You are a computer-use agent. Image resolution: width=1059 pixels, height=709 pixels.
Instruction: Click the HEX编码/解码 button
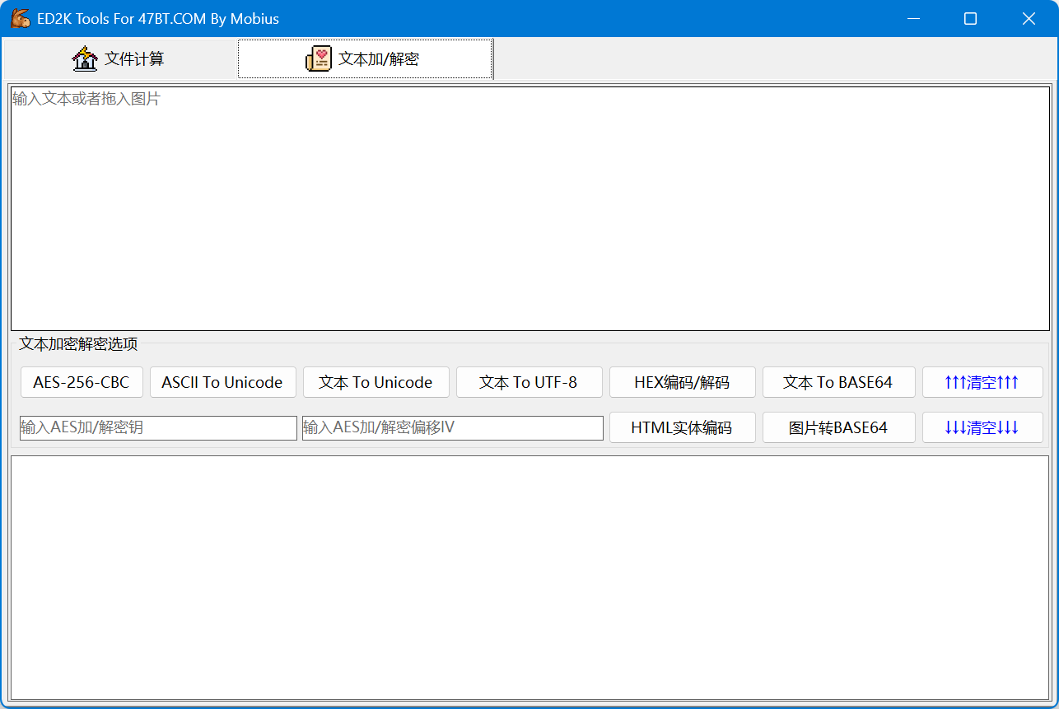click(682, 382)
